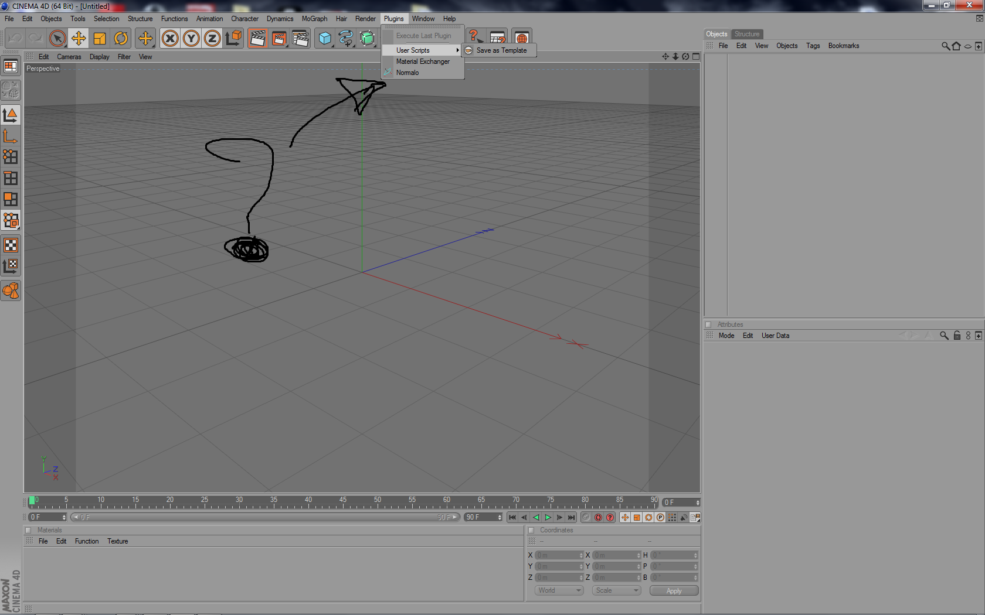Choose the Use Texture Tool icon
Viewport: 985px width, 615px height.
coord(11,245)
